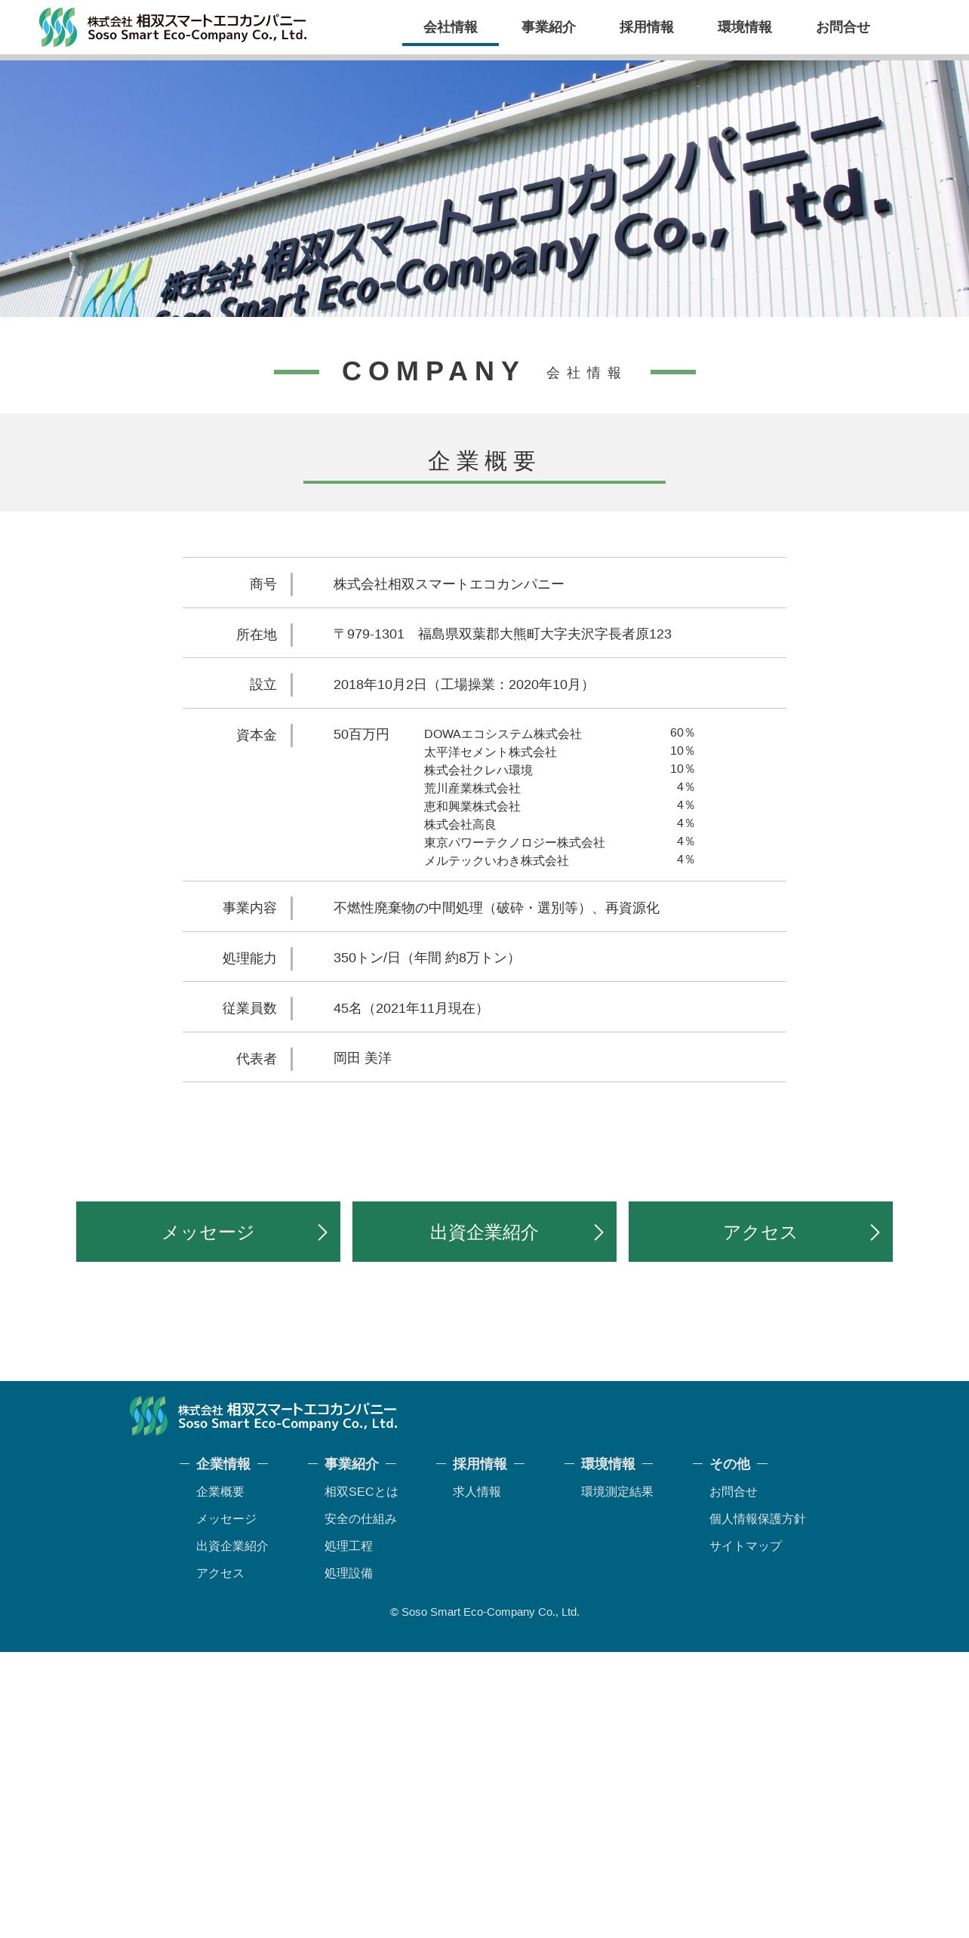The height and width of the screenshot is (1938, 969).
Task: Click footer heading その他
Action: click(730, 1464)
